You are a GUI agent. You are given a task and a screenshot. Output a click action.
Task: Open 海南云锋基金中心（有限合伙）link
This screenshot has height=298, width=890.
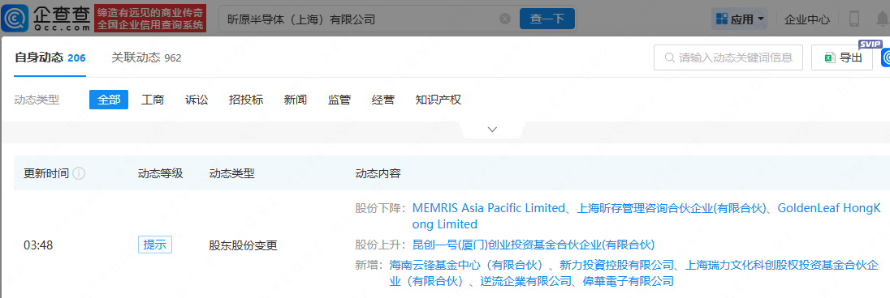pos(467,265)
